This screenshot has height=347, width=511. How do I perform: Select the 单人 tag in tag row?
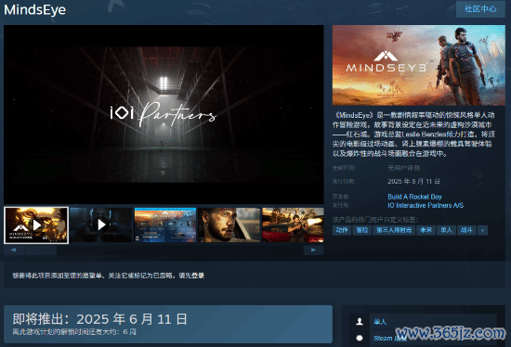[446, 230]
